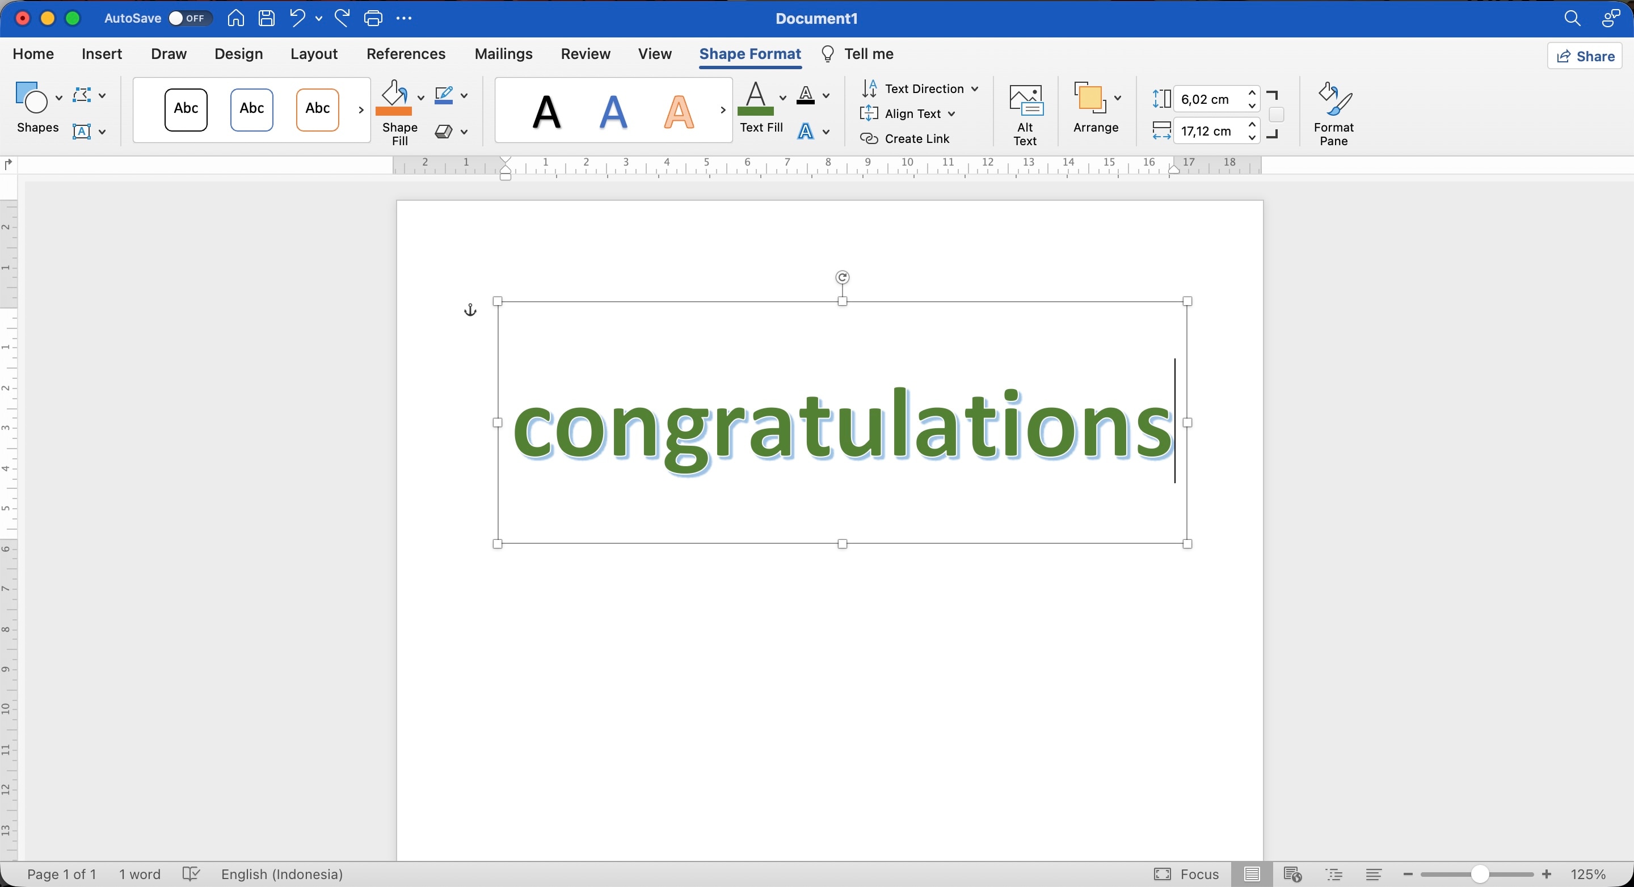Apply green Text Fill color

point(756,98)
